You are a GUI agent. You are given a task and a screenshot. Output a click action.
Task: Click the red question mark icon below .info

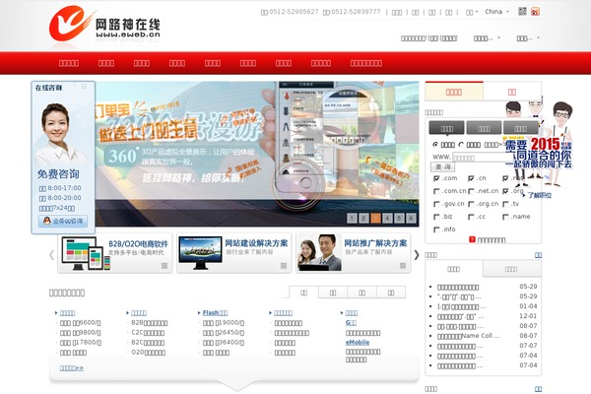point(472,239)
